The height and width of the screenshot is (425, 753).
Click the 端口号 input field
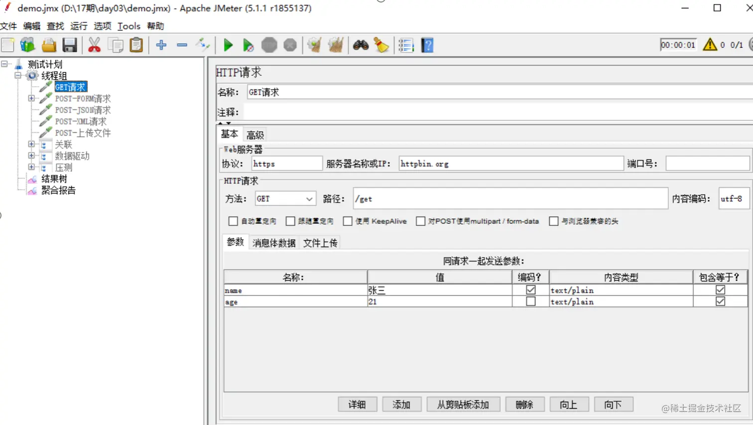coord(707,163)
